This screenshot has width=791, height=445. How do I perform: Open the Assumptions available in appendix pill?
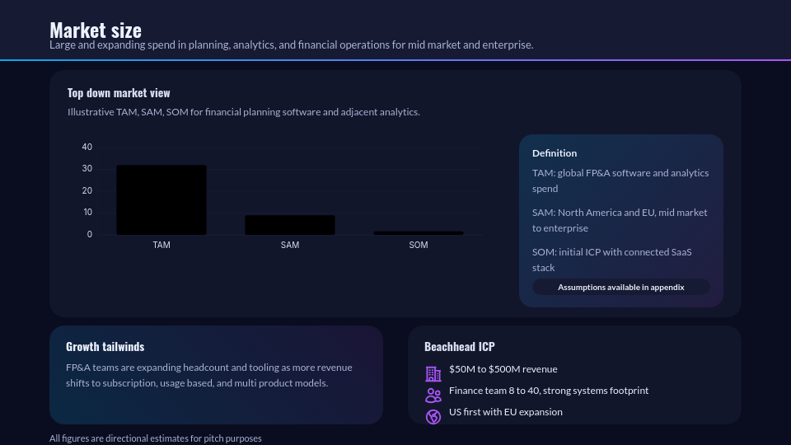[x=620, y=287]
